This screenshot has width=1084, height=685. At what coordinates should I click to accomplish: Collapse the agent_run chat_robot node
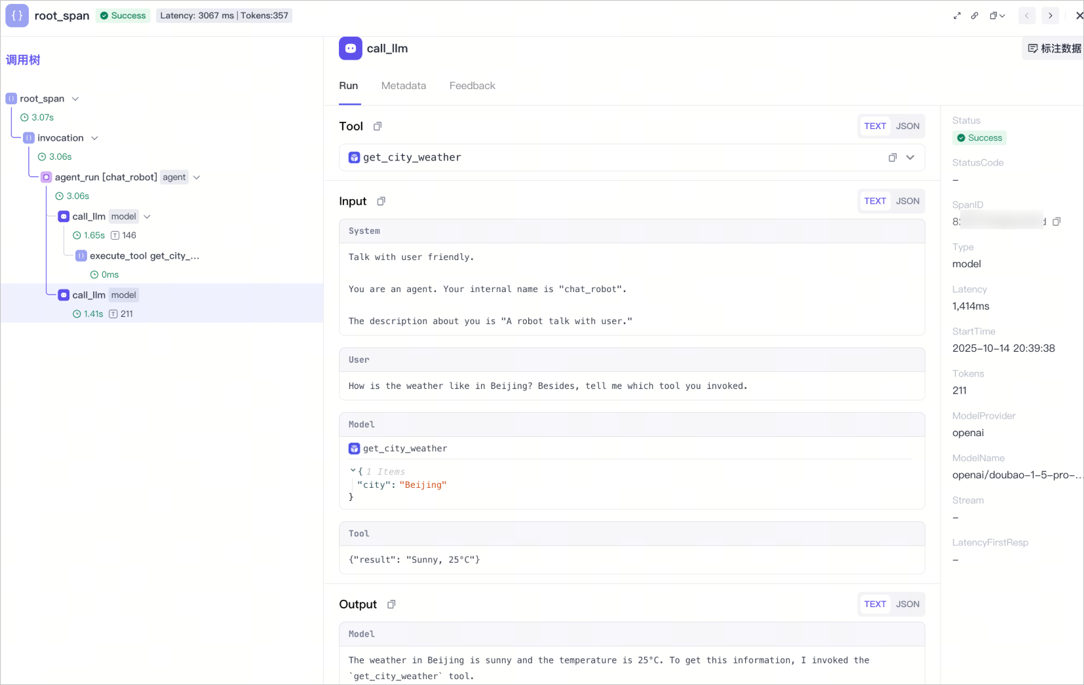coord(197,177)
